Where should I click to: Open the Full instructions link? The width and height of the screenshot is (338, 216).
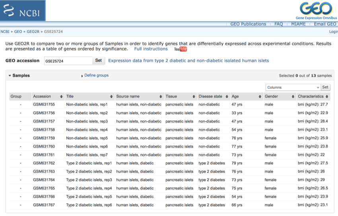(151, 49)
